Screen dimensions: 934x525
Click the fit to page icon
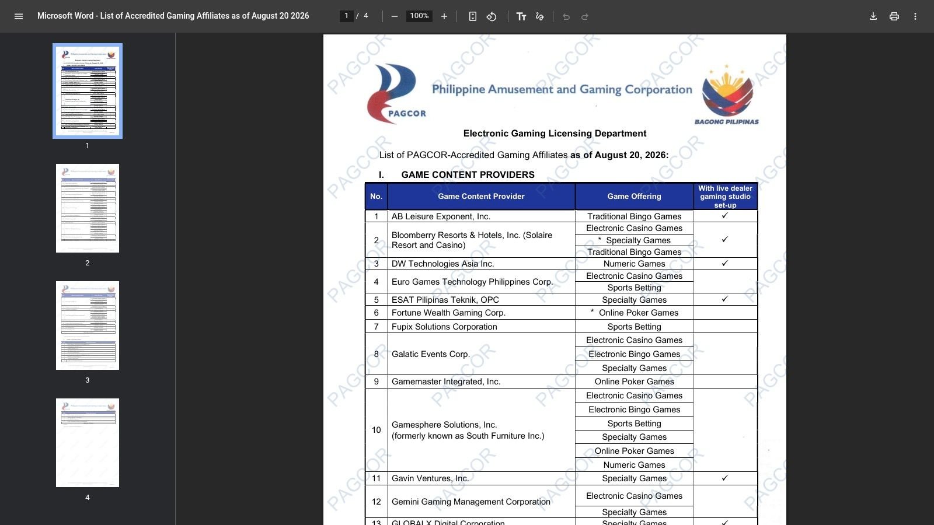[x=473, y=16]
